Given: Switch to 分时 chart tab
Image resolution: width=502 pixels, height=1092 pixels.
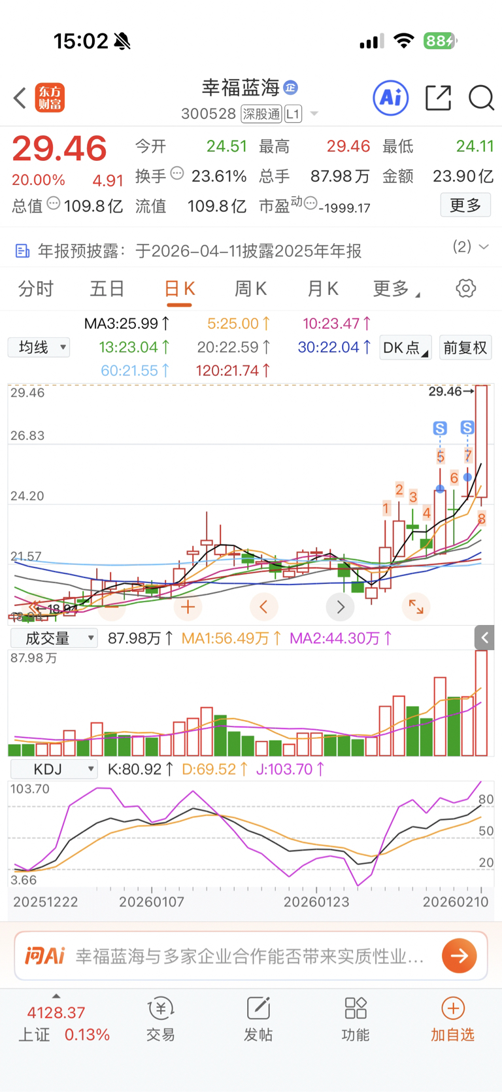Looking at the screenshot, I should (x=36, y=288).
